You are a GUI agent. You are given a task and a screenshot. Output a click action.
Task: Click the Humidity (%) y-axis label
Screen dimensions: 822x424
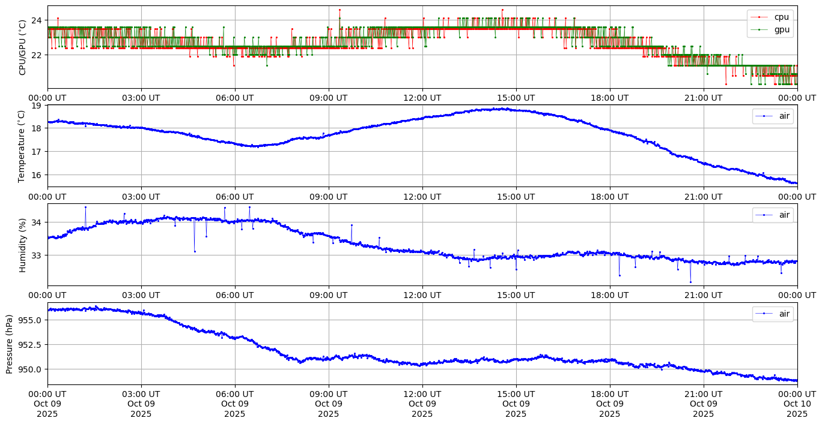pos(23,245)
